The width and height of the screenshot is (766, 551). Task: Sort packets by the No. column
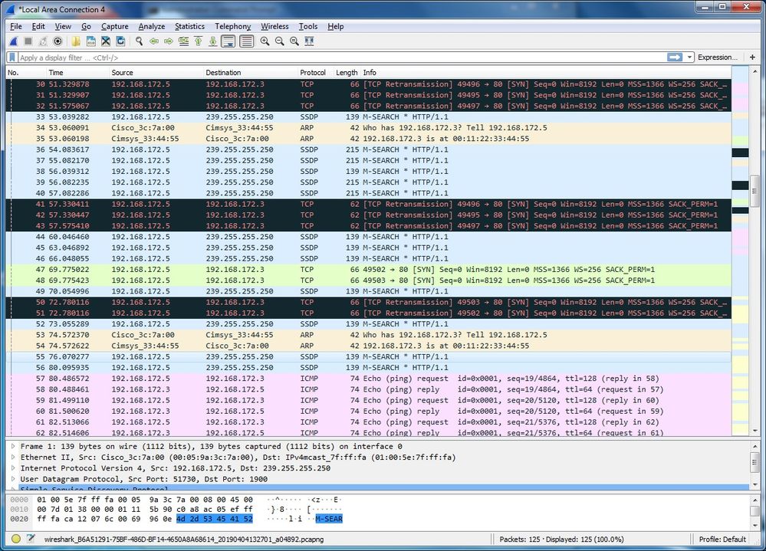[25, 72]
